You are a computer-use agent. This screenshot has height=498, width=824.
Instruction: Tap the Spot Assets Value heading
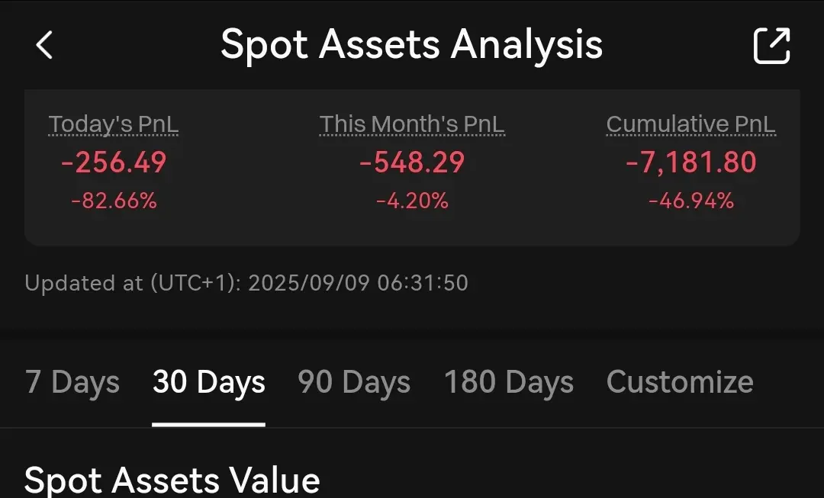point(172,480)
